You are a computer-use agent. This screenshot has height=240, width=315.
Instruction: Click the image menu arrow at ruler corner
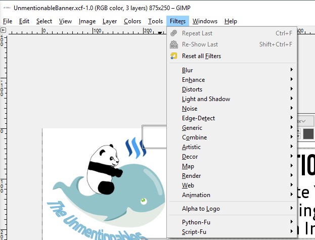3,30
